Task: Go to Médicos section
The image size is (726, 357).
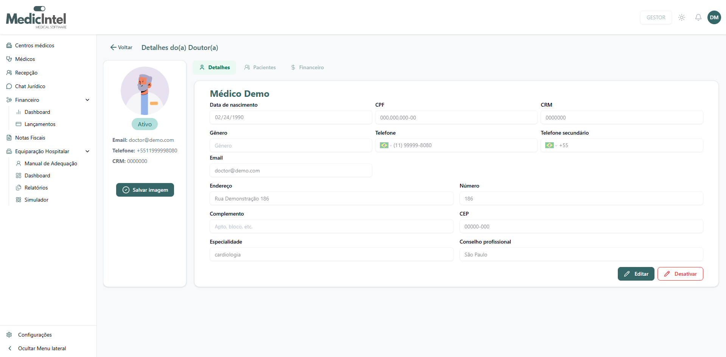Action: point(25,59)
